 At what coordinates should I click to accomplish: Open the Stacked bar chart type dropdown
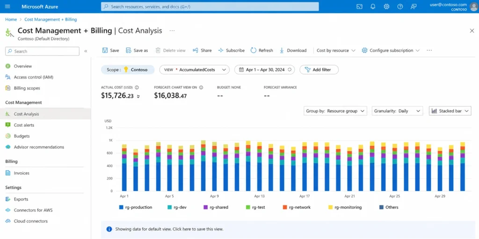coord(450,111)
